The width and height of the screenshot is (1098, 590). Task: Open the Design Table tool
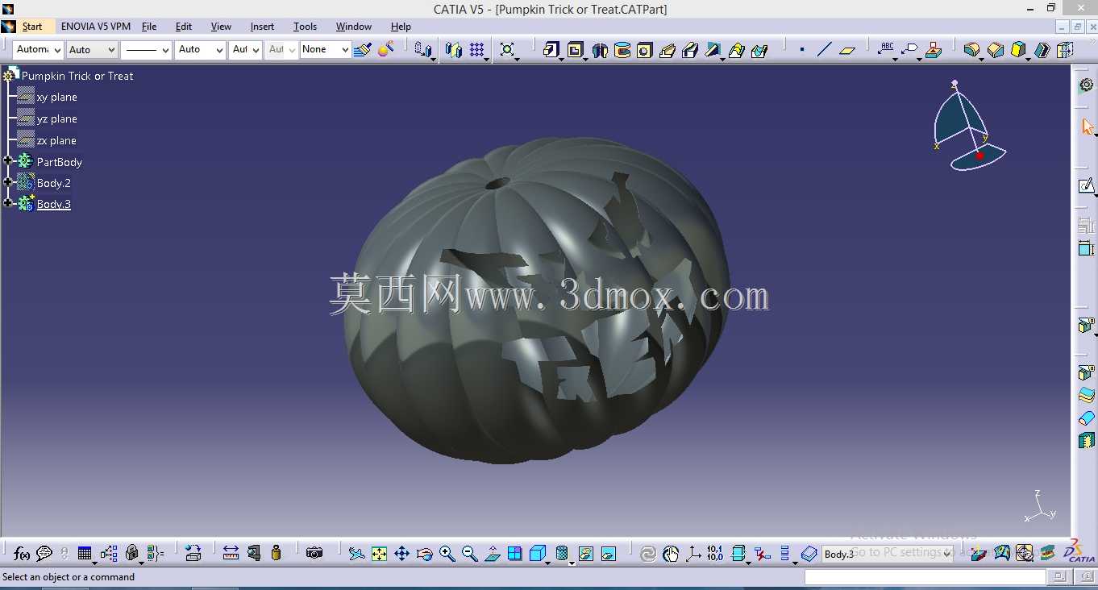(85, 554)
